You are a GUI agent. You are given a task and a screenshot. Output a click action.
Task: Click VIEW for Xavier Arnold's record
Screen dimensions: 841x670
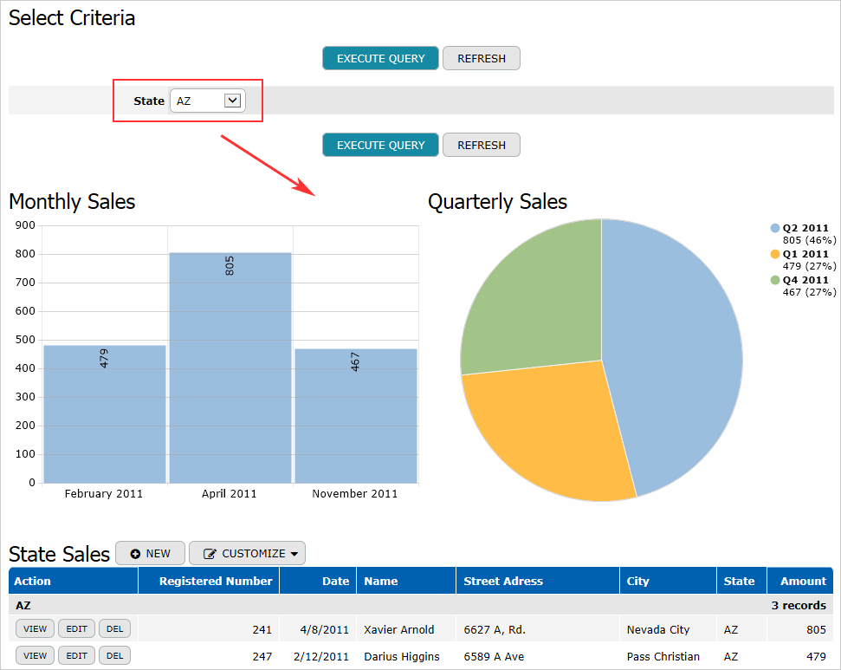click(x=35, y=628)
